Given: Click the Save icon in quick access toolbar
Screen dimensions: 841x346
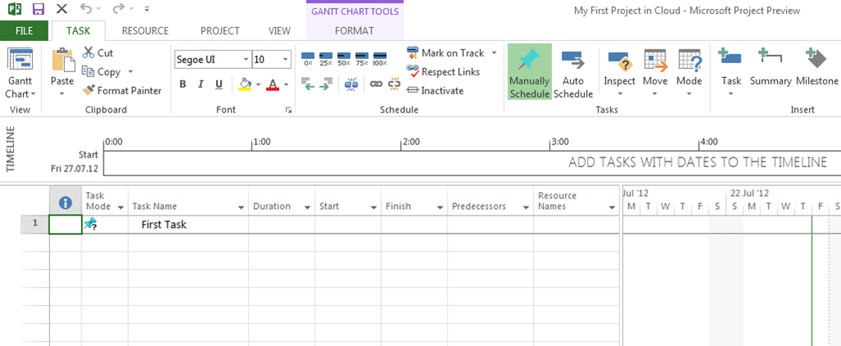Looking at the screenshot, I should (x=38, y=9).
